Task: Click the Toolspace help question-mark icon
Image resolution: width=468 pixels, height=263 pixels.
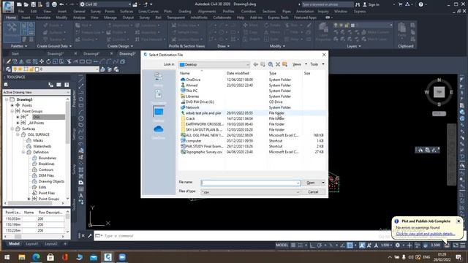Action: click(67, 85)
